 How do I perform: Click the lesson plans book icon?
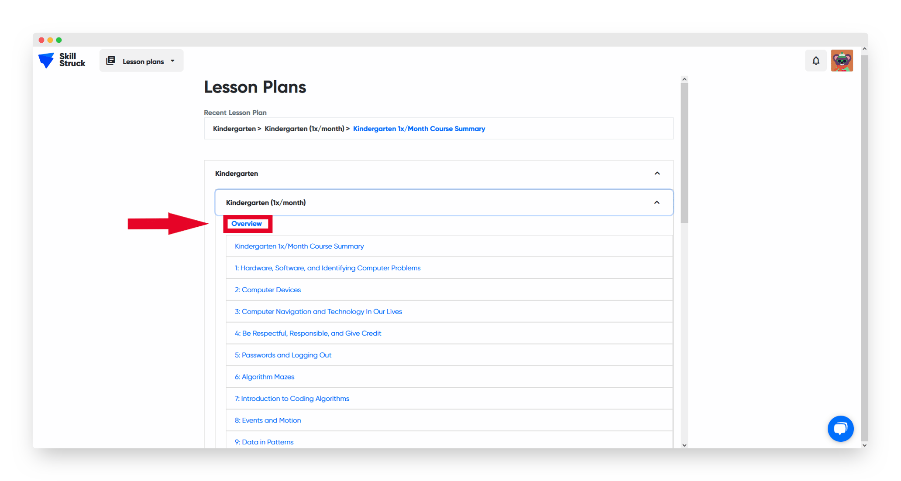(112, 61)
